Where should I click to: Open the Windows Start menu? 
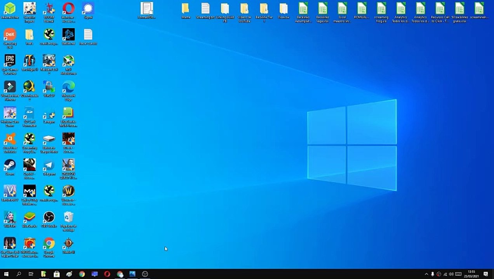pyautogui.click(x=6, y=274)
